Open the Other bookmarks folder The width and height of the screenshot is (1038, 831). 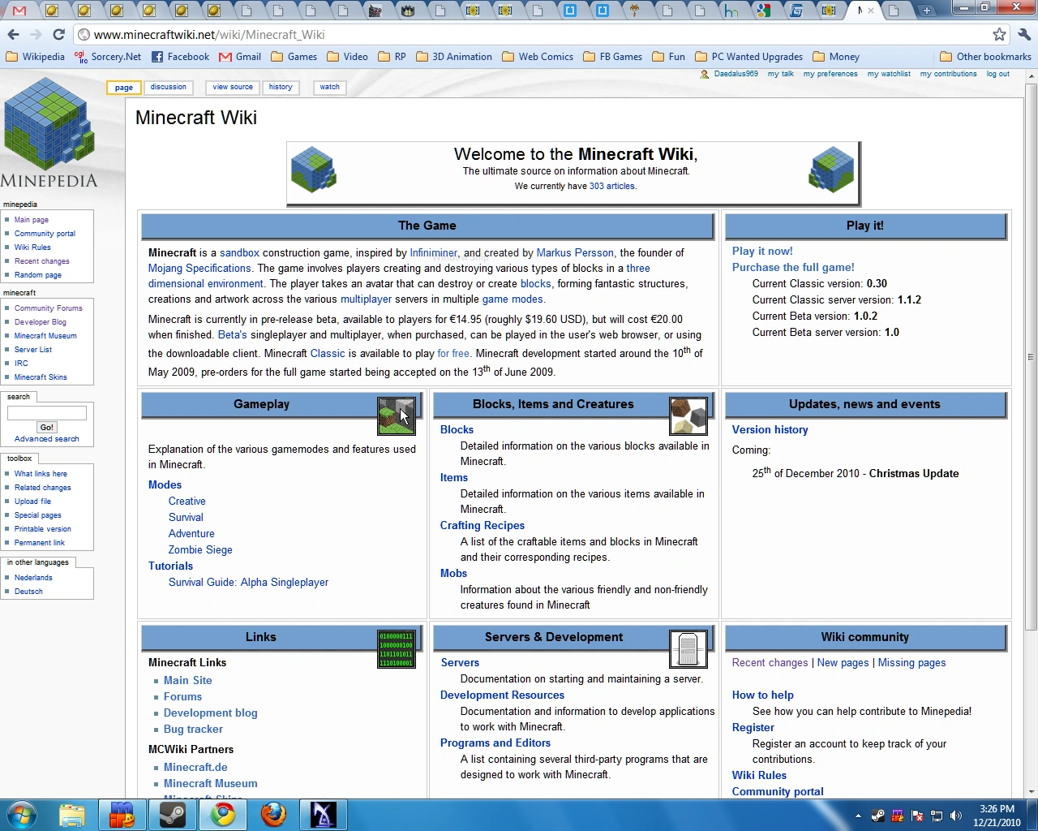[986, 57]
